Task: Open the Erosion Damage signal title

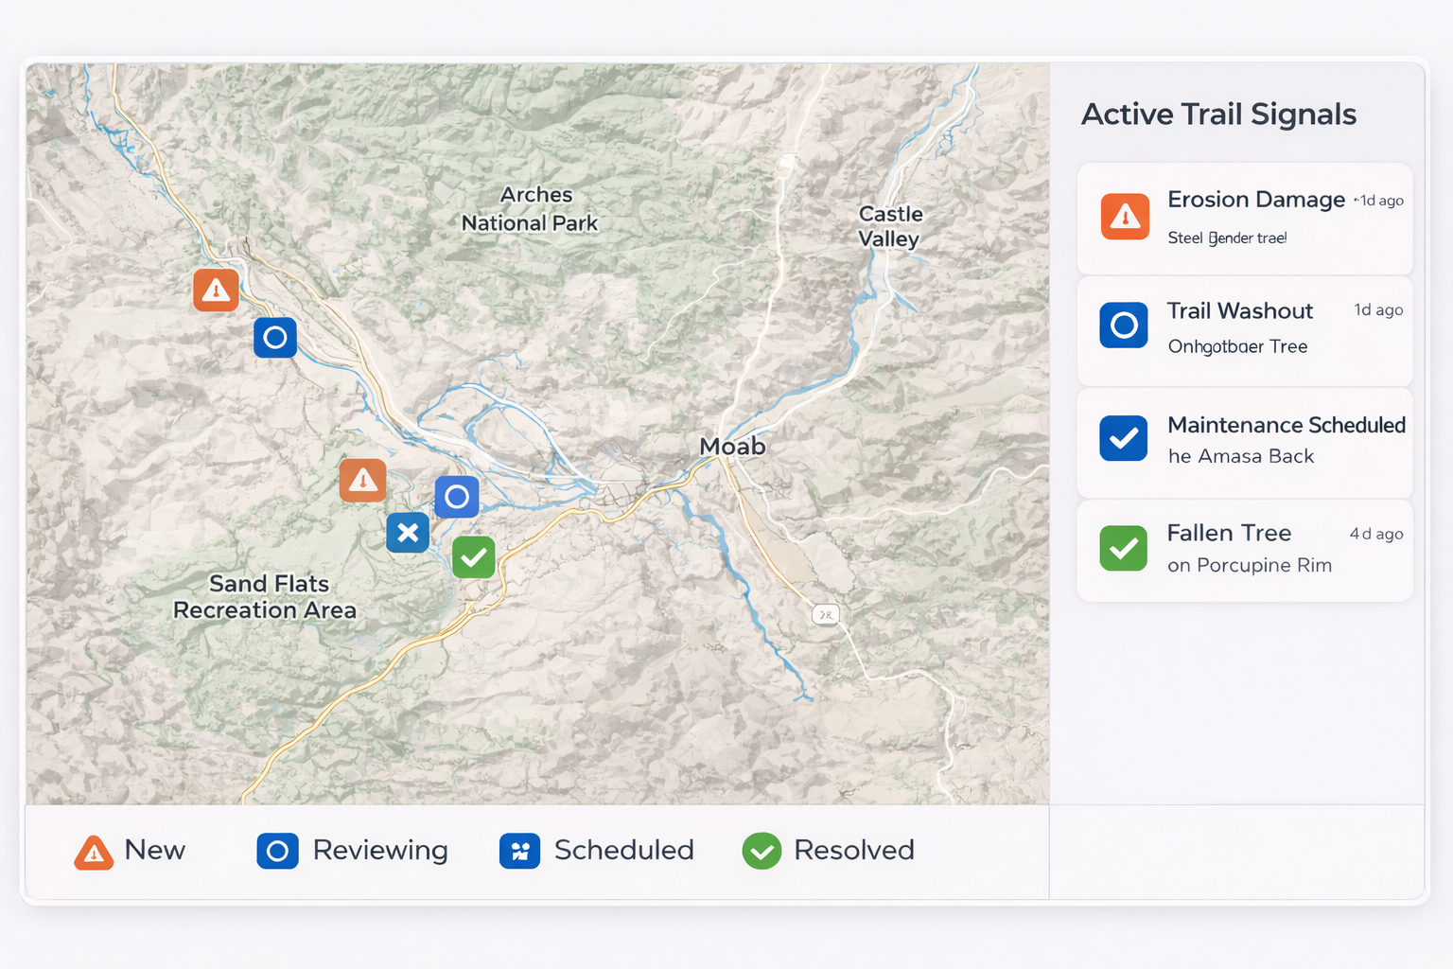Action: 1255,200
